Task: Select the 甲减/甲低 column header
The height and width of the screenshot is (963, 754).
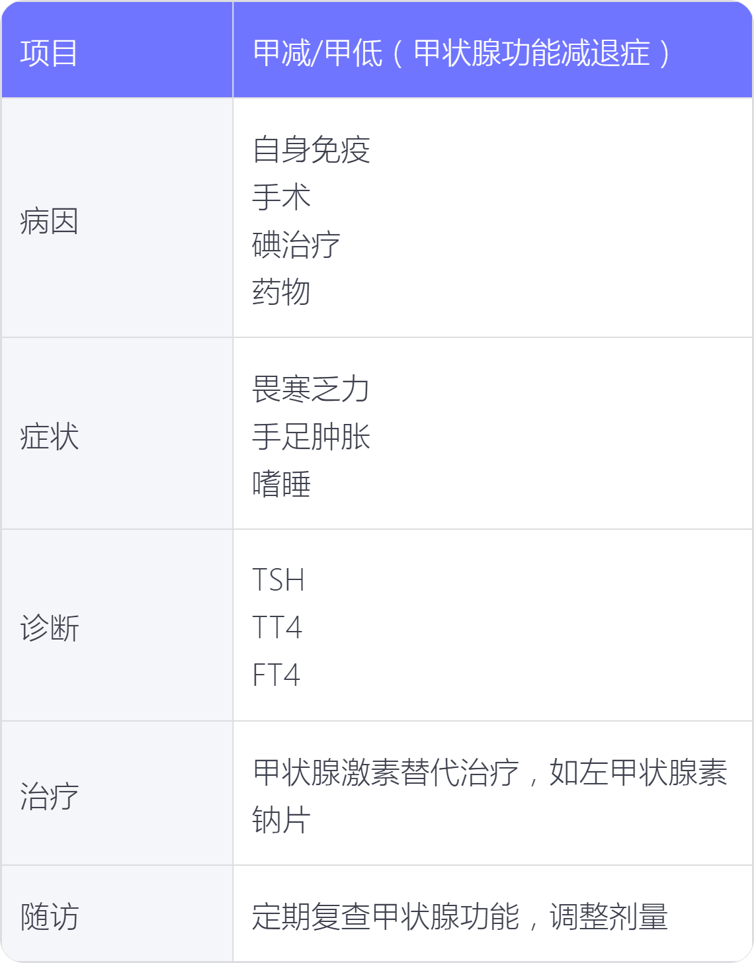Action: coord(493,50)
